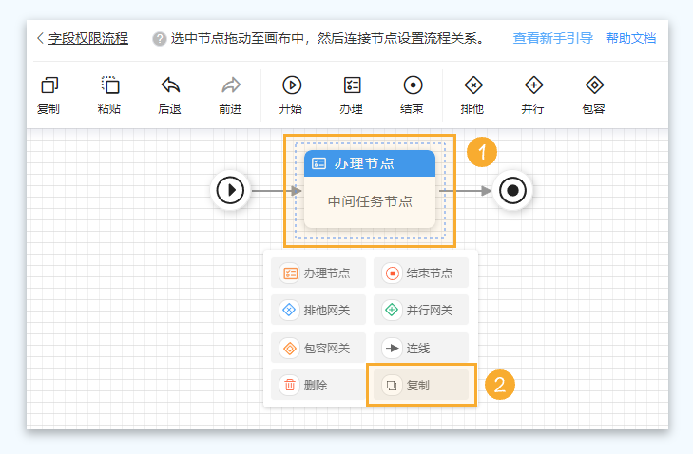Select 结束节点 in the context menu
This screenshot has width=693, height=454.
coord(420,274)
